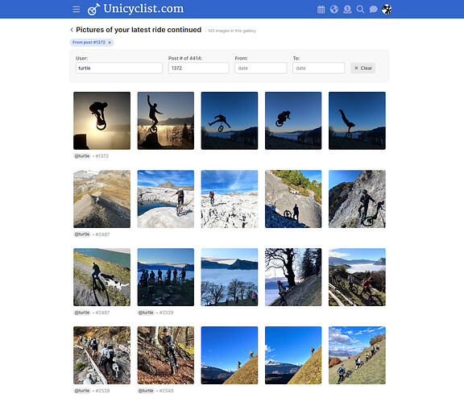Open the thumbnail of a large bare tree beside a trail
464x402 pixels.
(x=293, y=277)
